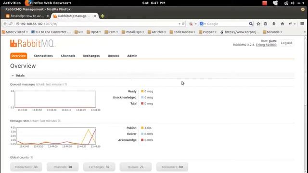Go to the Firefox Home icon
308x173 pixels.
pyautogui.click(x=282, y=24)
